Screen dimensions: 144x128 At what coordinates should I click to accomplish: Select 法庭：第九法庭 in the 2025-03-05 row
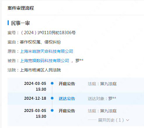point(102,111)
